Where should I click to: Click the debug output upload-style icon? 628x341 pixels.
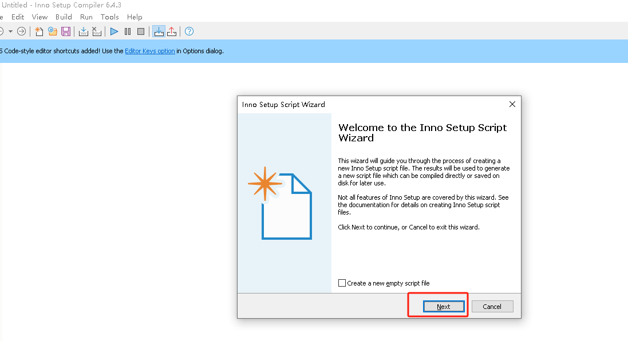(172, 31)
